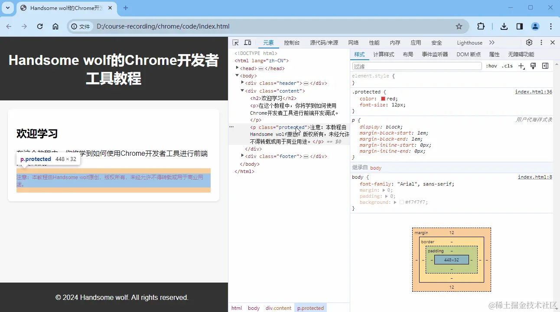This screenshot has width=560, height=312.
Task: Select the 元素 tab
Action: [x=268, y=42]
